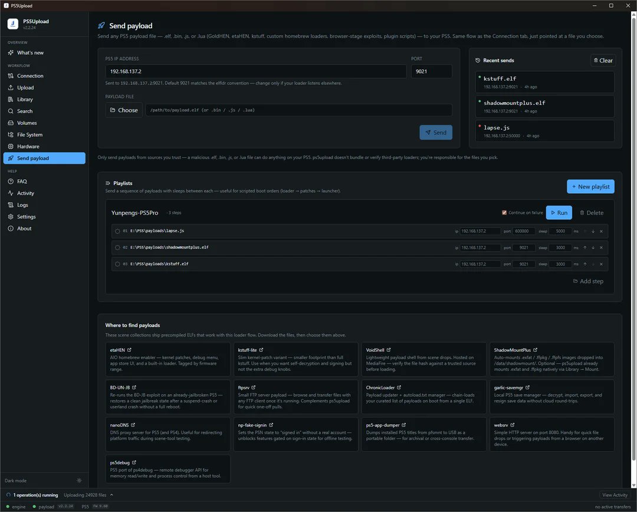Select the shadowmountplus.elf step status circle
The height and width of the screenshot is (512, 637).
point(117,247)
